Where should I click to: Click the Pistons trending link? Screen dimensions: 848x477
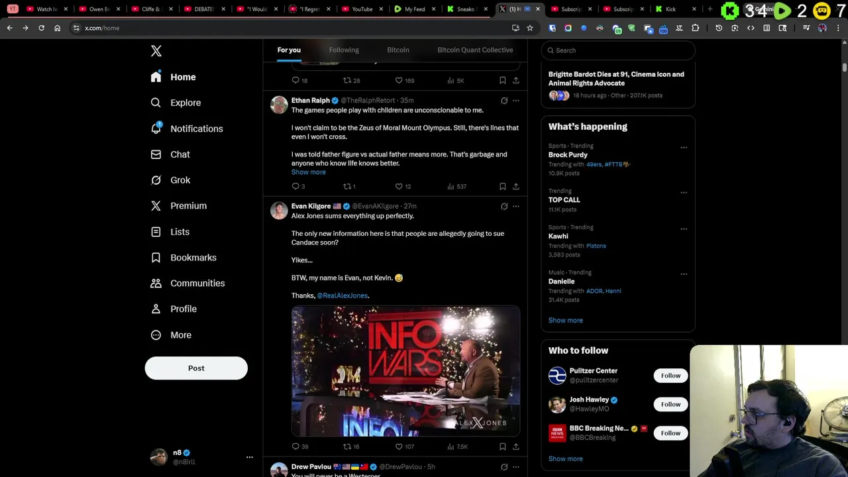pyautogui.click(x=596, y=246)
